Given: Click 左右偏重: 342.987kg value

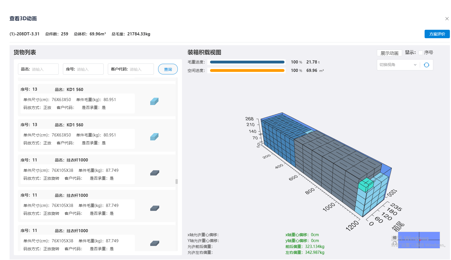Looking at the screenshot, I should pyautogui.click(x=305, y=252).
